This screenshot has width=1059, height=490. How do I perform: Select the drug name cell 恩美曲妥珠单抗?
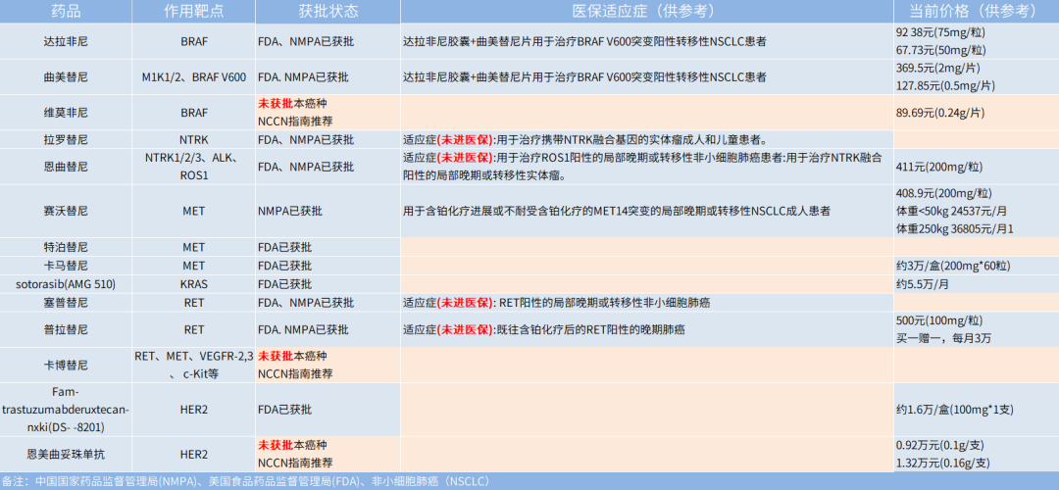pyautogui.click(x=66, y=454)
